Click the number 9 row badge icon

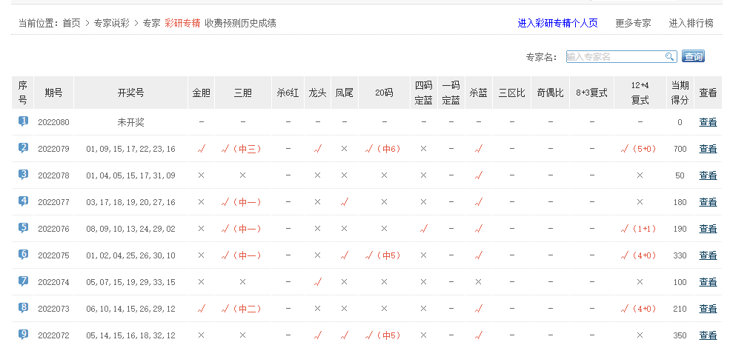point(23,335)
